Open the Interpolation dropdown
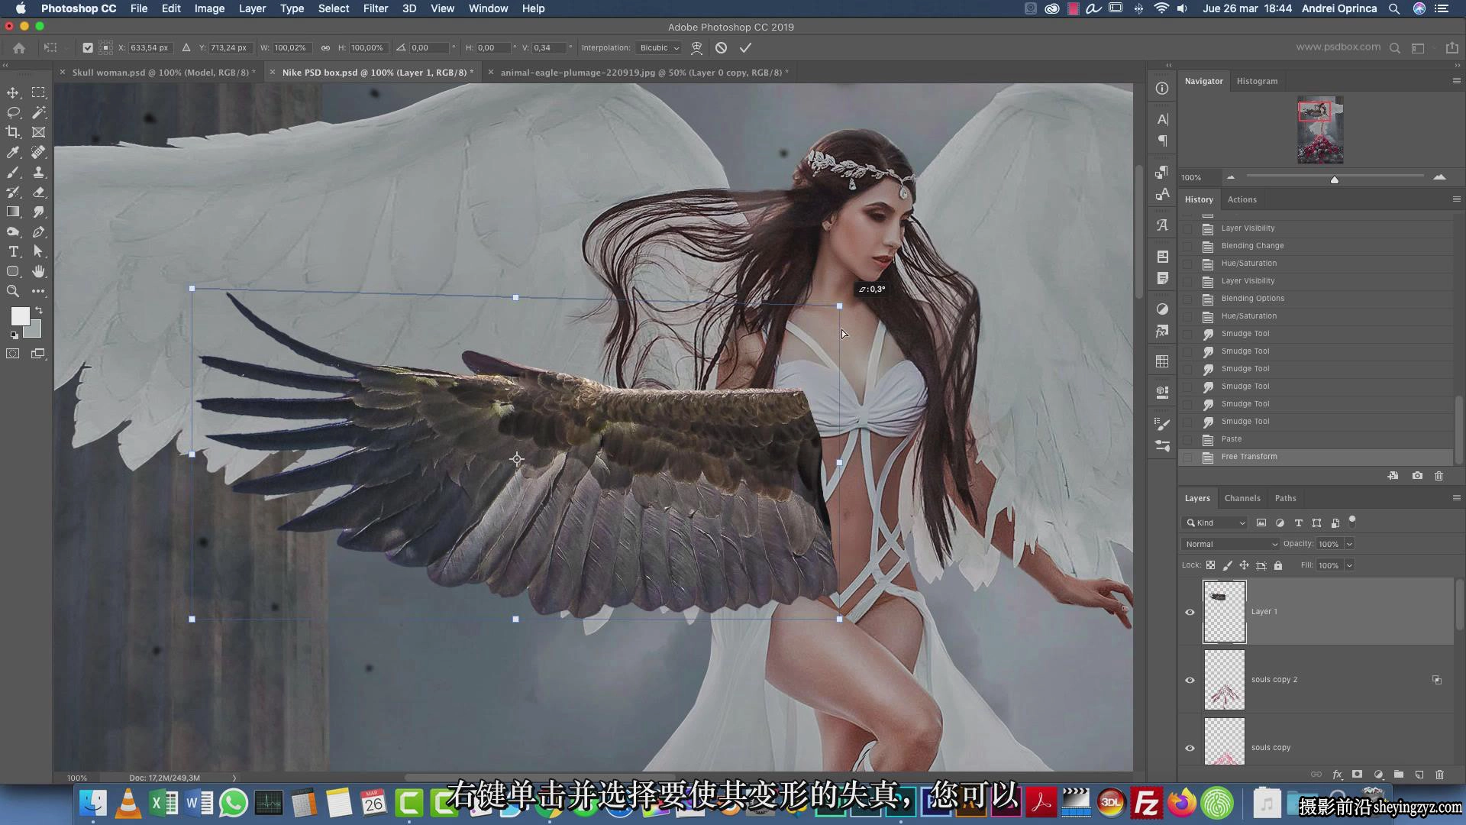Image resolution: width=1466 pixels, height=825 pixels. tap(659, 47)
